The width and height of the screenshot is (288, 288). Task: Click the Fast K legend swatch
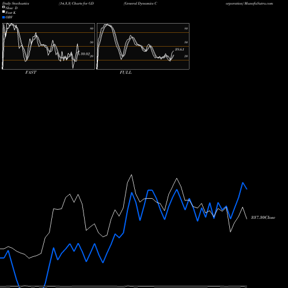click(x=3, y=12)
